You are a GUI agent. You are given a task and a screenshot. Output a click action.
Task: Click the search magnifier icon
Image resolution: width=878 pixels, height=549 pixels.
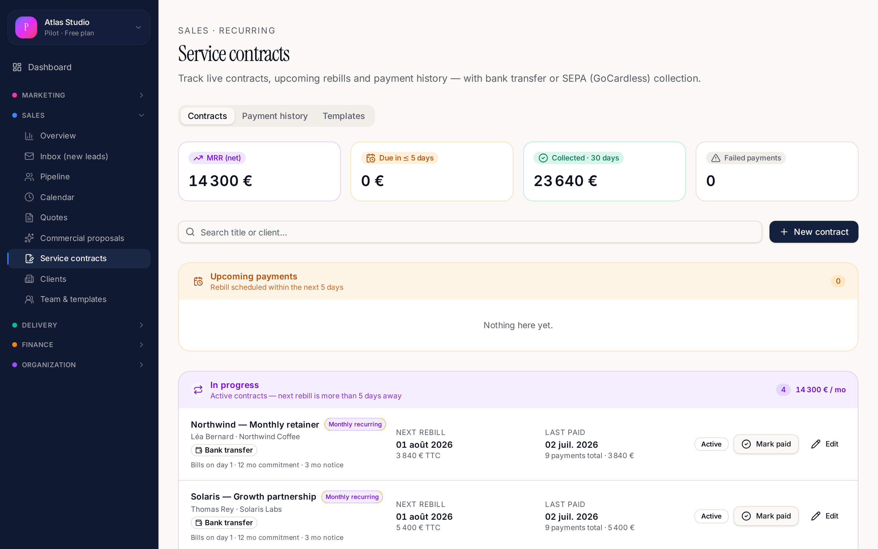tap(191, 232)
